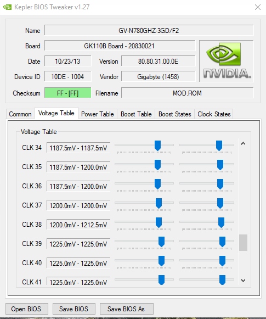Click the Kepler BIOS Tweaker title icon
266x319 pixels.
point(7,7)
